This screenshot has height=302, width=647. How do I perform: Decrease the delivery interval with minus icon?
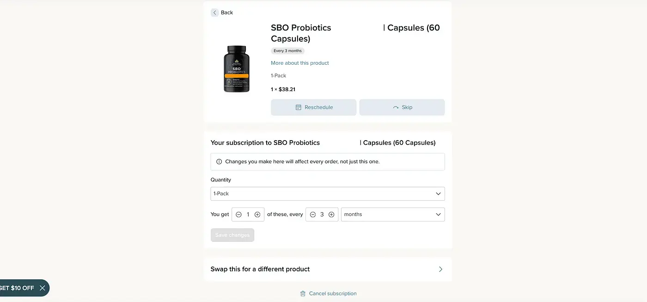[x=313, y=215]
